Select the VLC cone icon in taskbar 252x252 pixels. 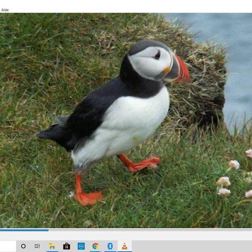[x=124, y=246]
